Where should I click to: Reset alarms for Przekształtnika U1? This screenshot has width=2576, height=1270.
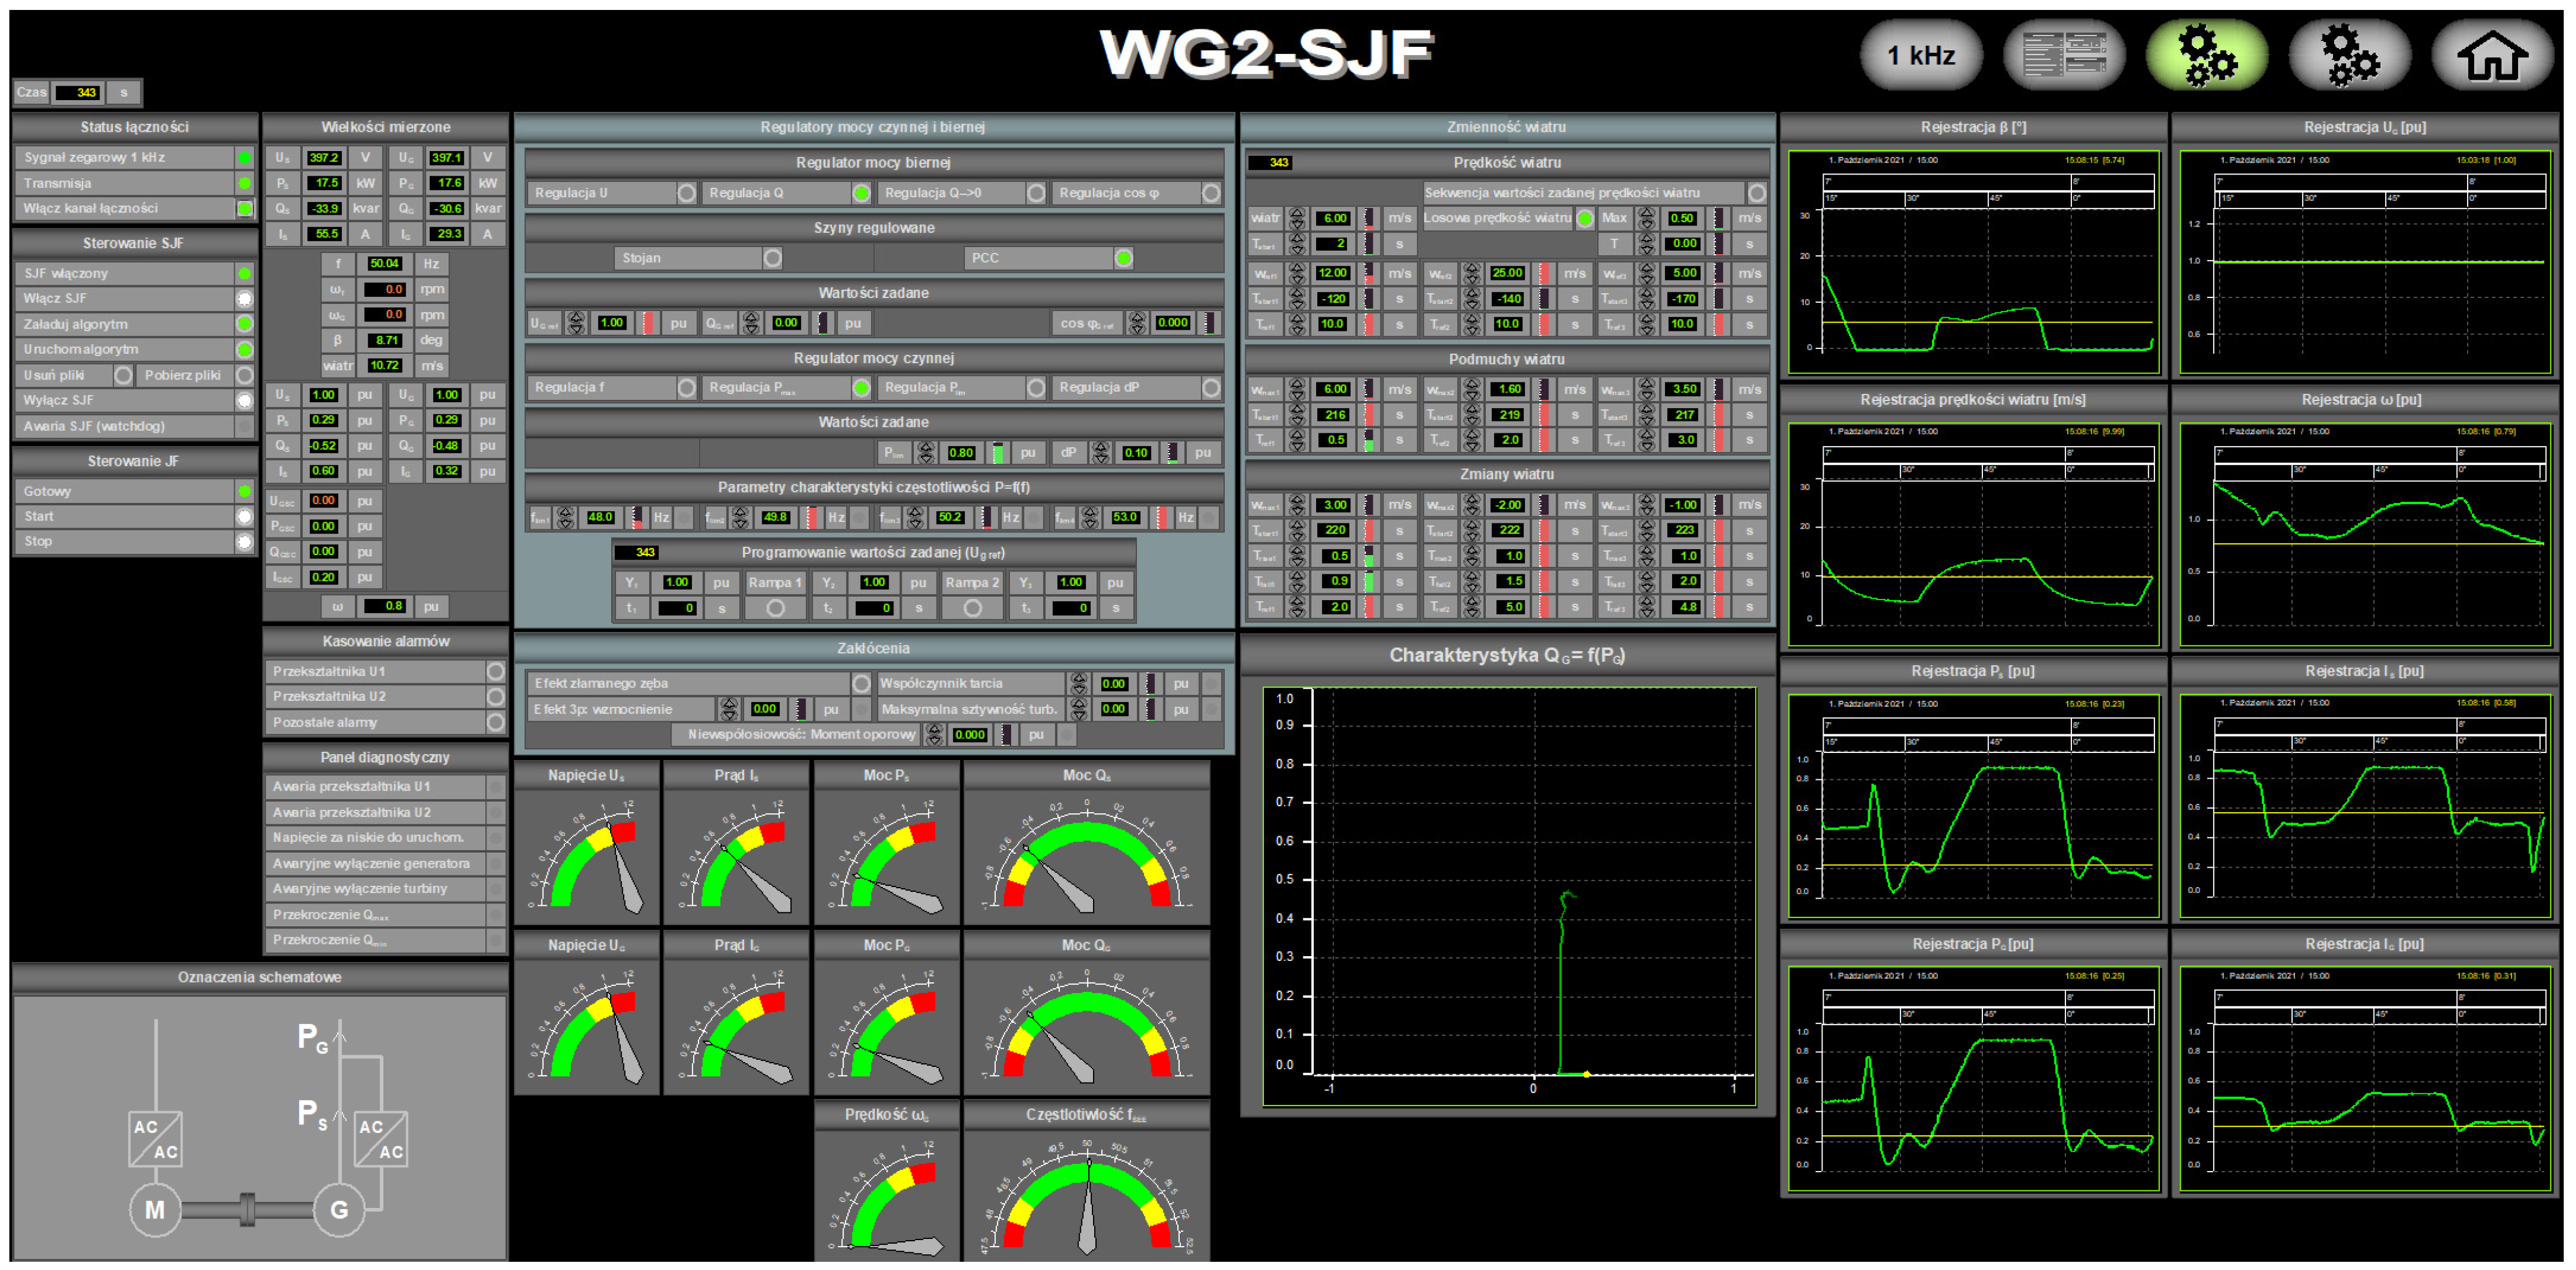tap(495, 671)
